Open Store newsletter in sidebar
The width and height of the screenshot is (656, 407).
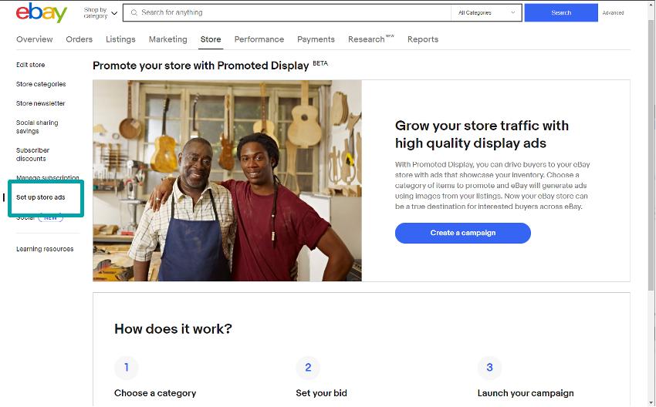[41, 103]
